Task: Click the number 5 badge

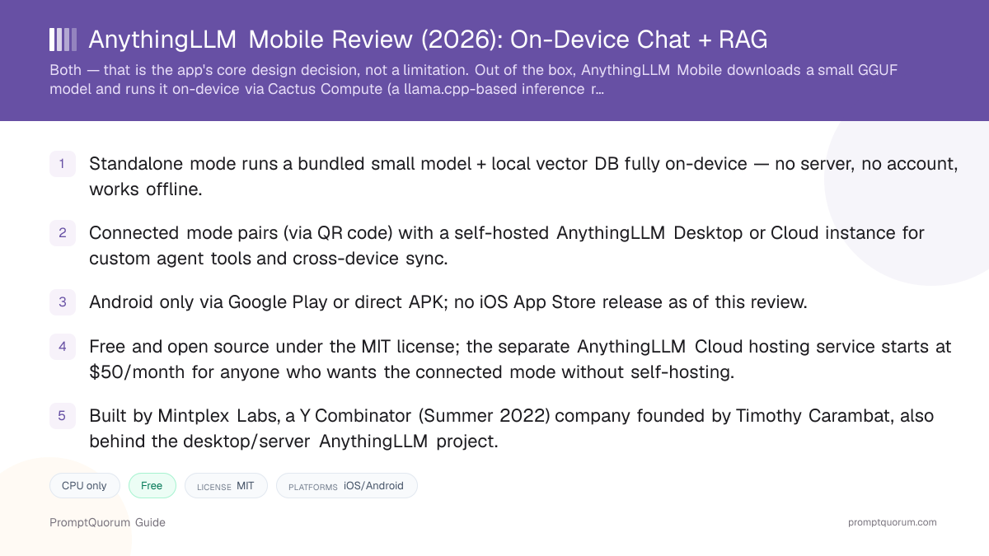Action: (x=62, y=416)
